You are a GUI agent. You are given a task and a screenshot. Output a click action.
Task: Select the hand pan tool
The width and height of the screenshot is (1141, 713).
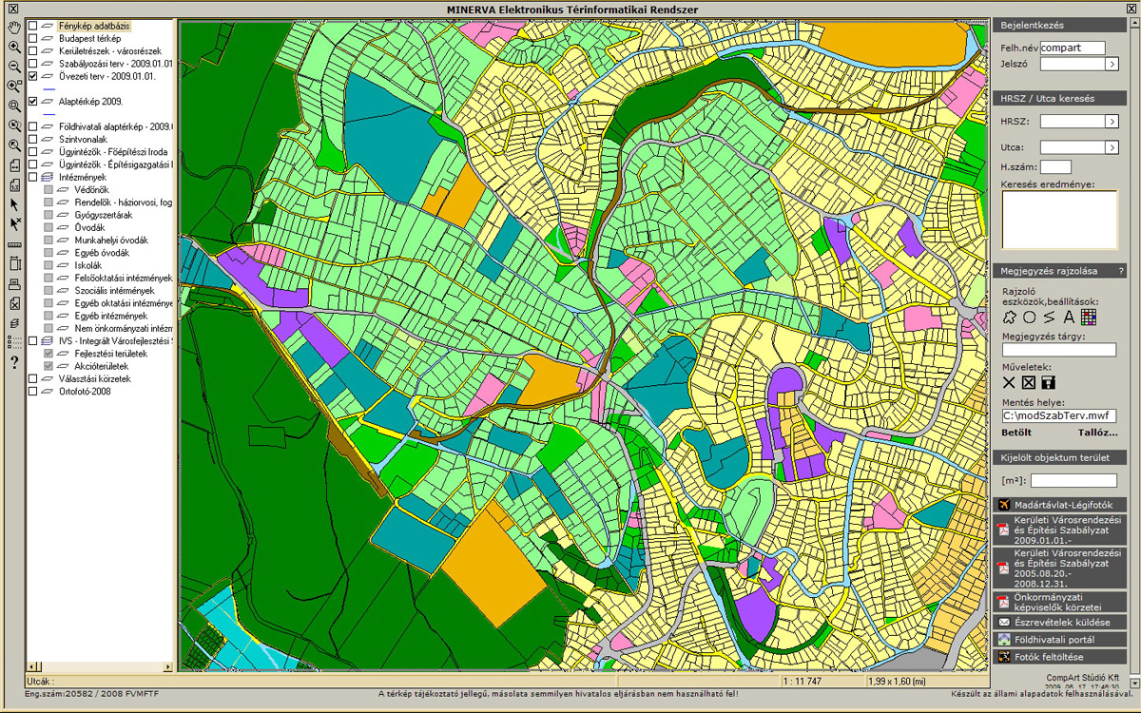14,26
